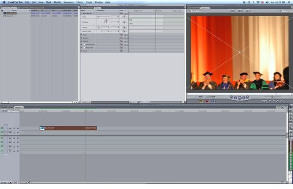Toggle visibility of the top video track with clip

click(2, 128)
